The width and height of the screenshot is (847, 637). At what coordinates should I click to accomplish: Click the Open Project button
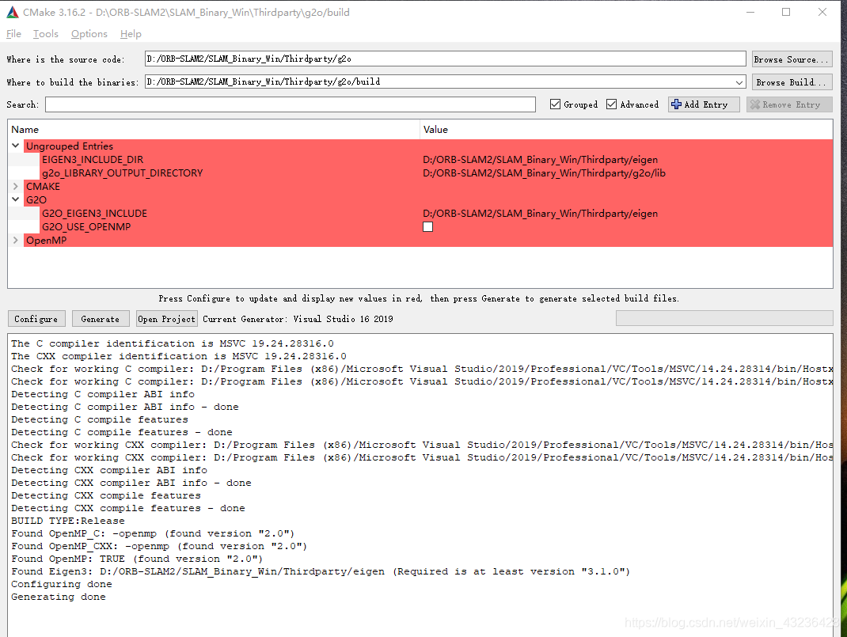point(166,319)
